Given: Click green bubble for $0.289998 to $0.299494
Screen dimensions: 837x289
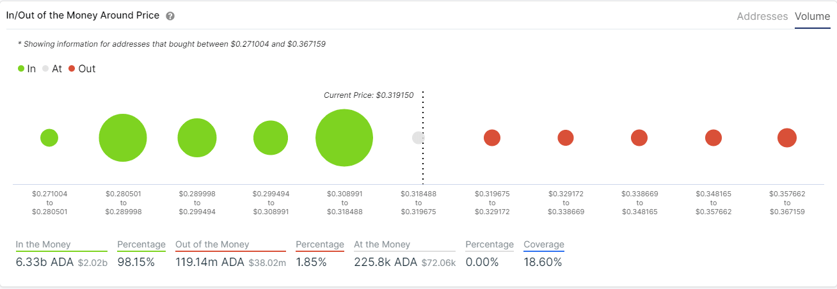Looking at the screenshot, I should 197,138.
